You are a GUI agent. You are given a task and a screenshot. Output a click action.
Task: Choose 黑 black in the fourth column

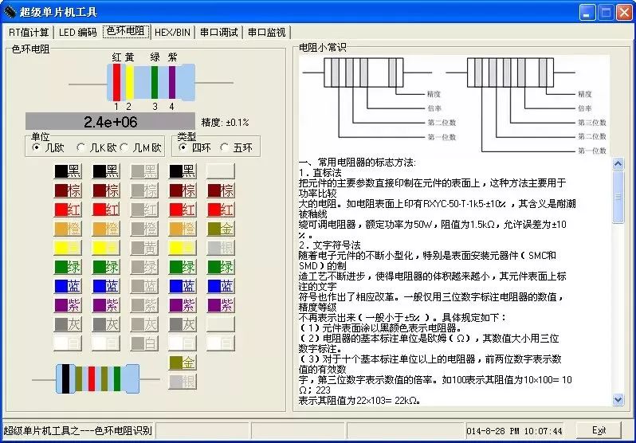(x=183, y=171)
